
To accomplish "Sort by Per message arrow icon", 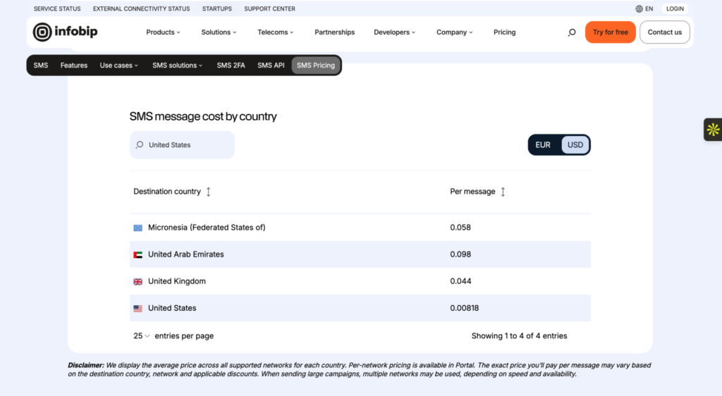I will (x=503, y=192).
